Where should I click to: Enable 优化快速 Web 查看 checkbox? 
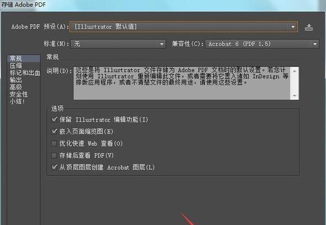(x=54, y=143)
